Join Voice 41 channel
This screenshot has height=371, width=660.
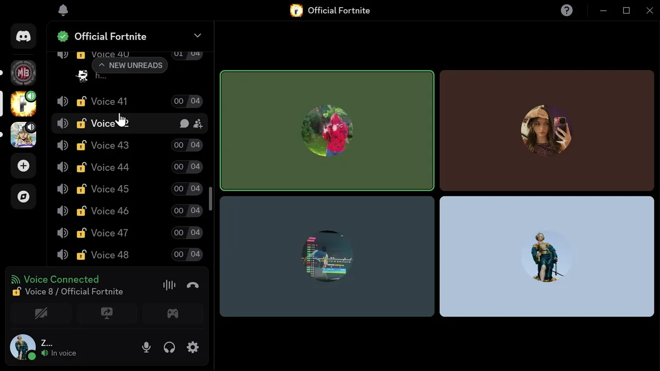click(129, 102)
